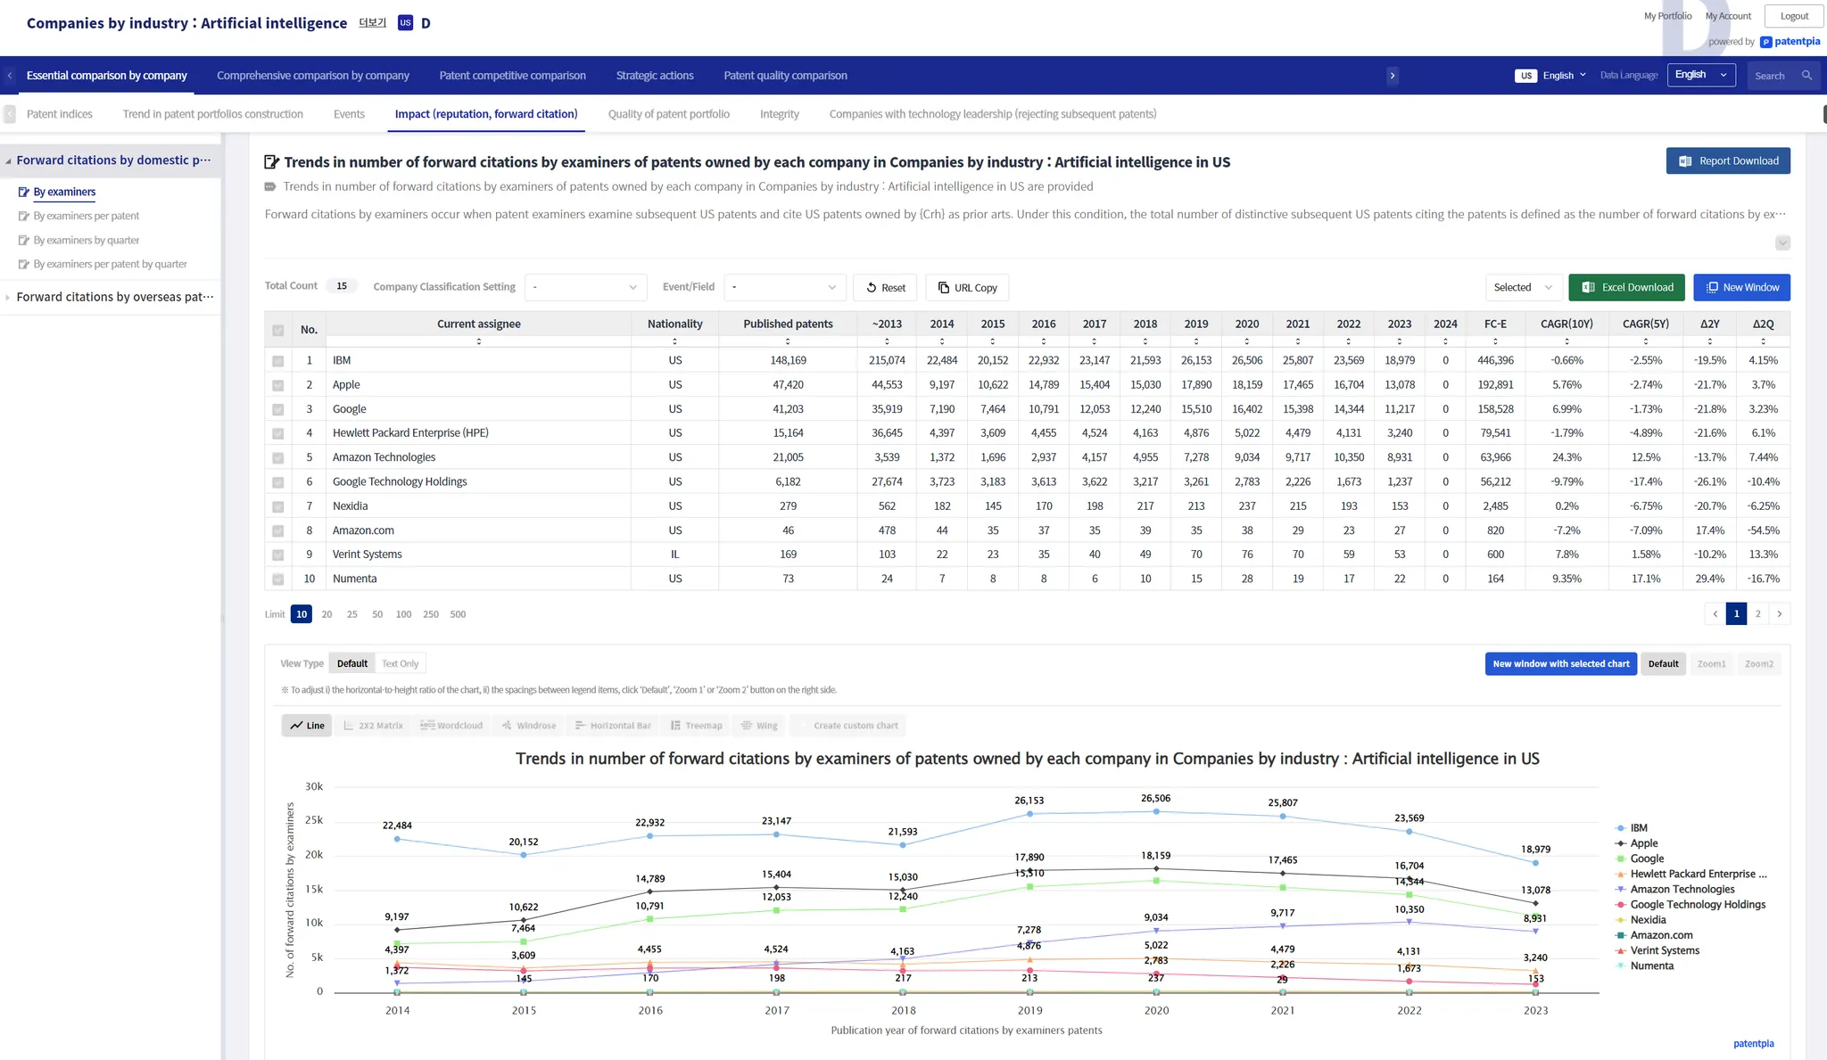Viewport: 1827px width, 1060px height.
Task: Select the Wordcloud chart type
Action: click(451, 726)
